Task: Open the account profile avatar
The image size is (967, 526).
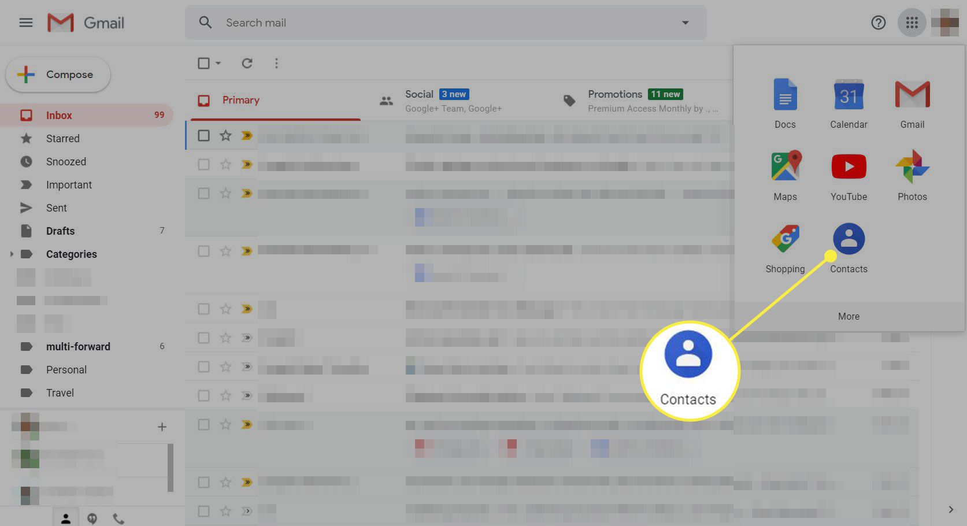Action: pyautogui.click(x=945, y=23)
